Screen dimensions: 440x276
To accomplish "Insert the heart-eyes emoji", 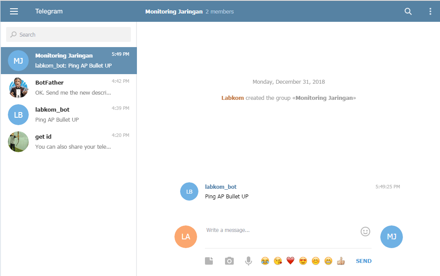I will [303, 261].
